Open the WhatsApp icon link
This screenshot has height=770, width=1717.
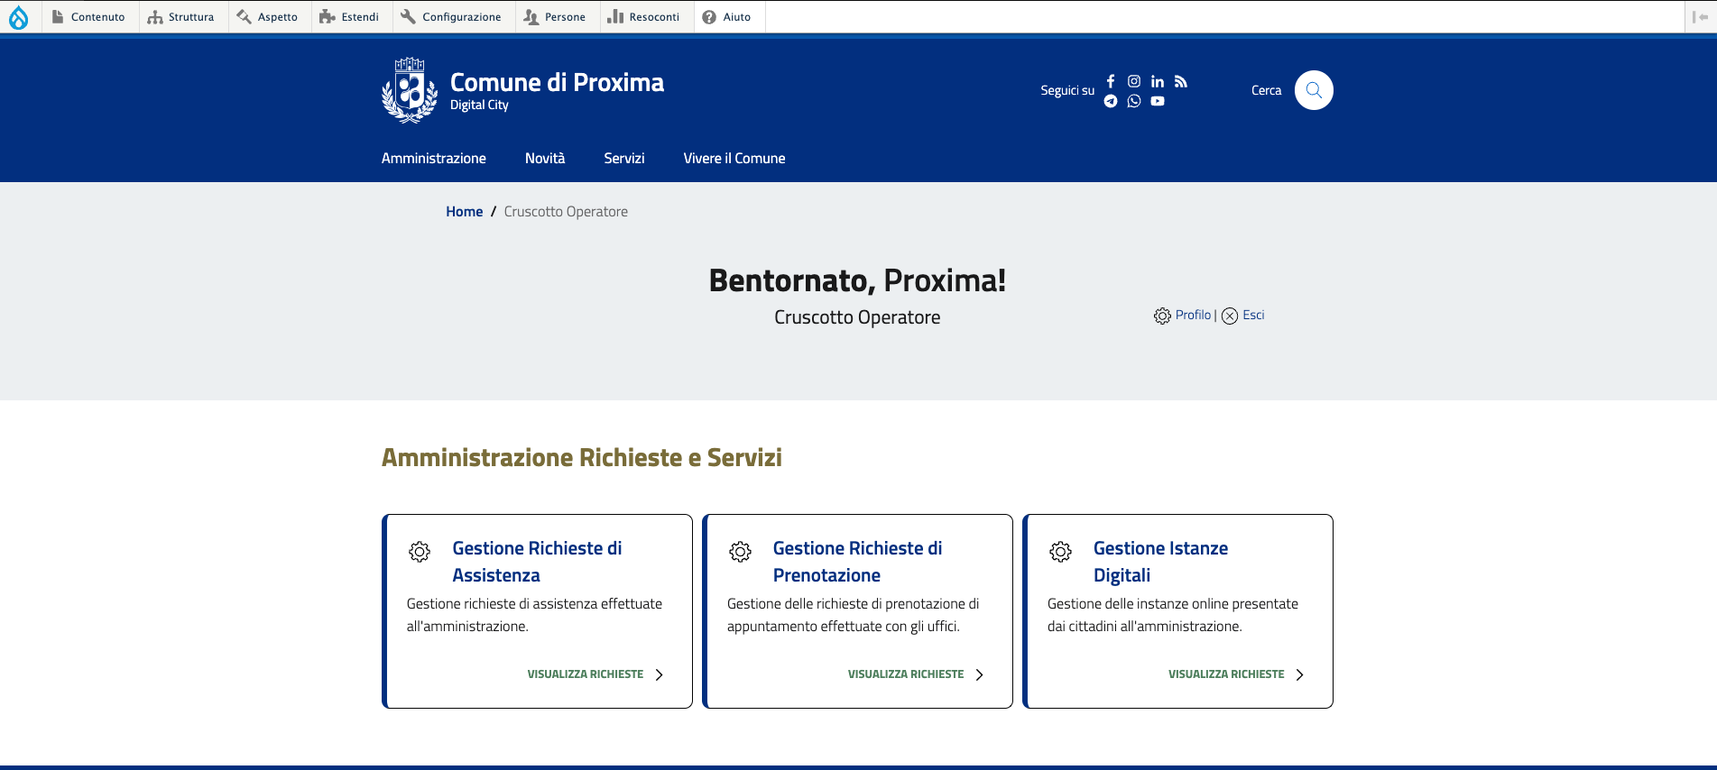[x=1134, y=101]
